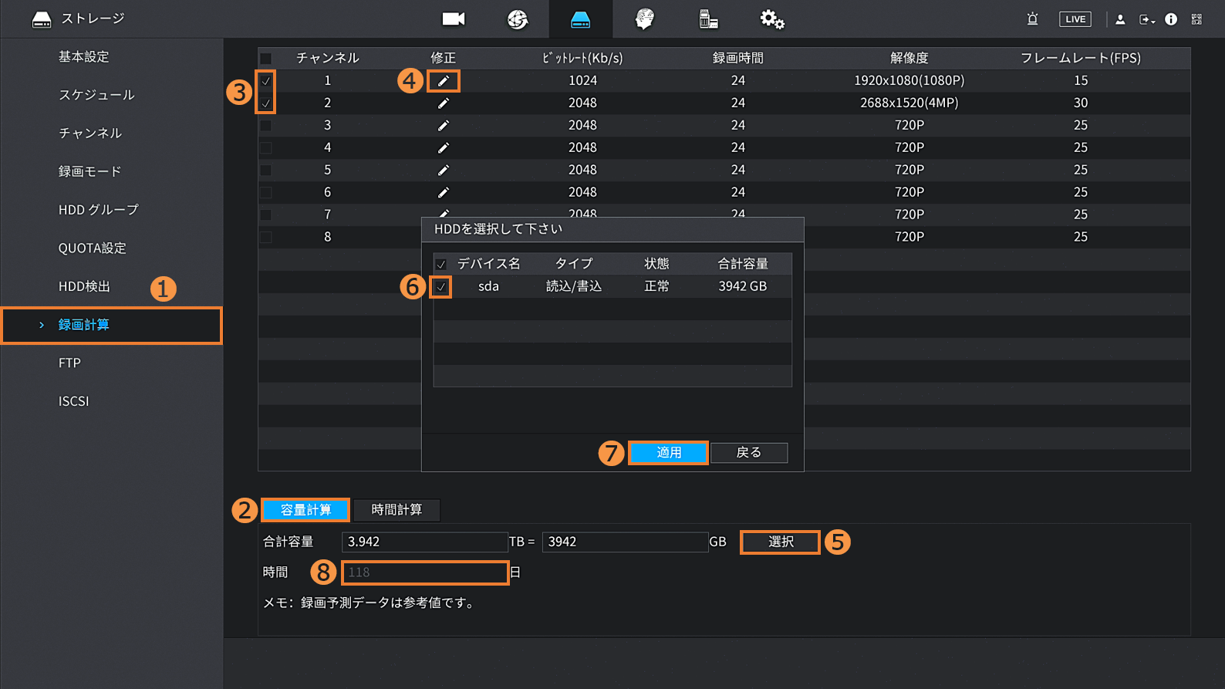Click the alarm bell icon
Viewport: 1225px width, 689px height.
tap(1032, 19)
